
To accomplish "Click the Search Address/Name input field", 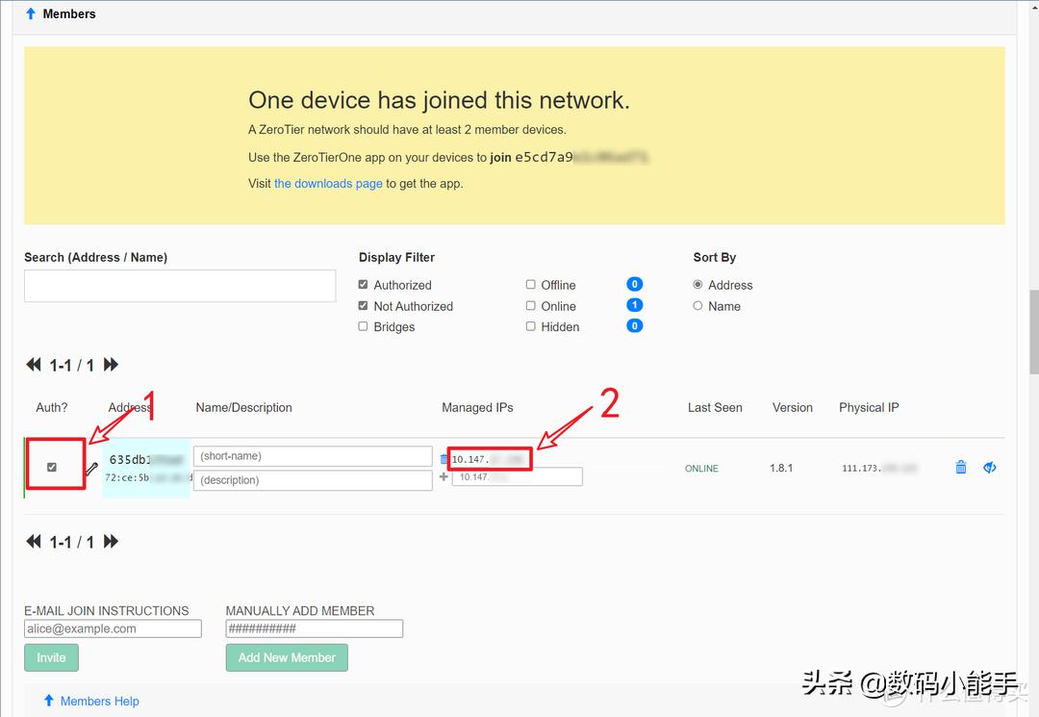I will [179, 286].
